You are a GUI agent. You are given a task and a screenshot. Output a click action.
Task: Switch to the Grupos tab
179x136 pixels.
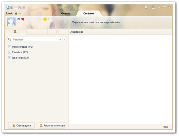pos(65,13)
